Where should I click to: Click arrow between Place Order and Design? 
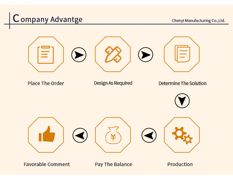(79, 55)
